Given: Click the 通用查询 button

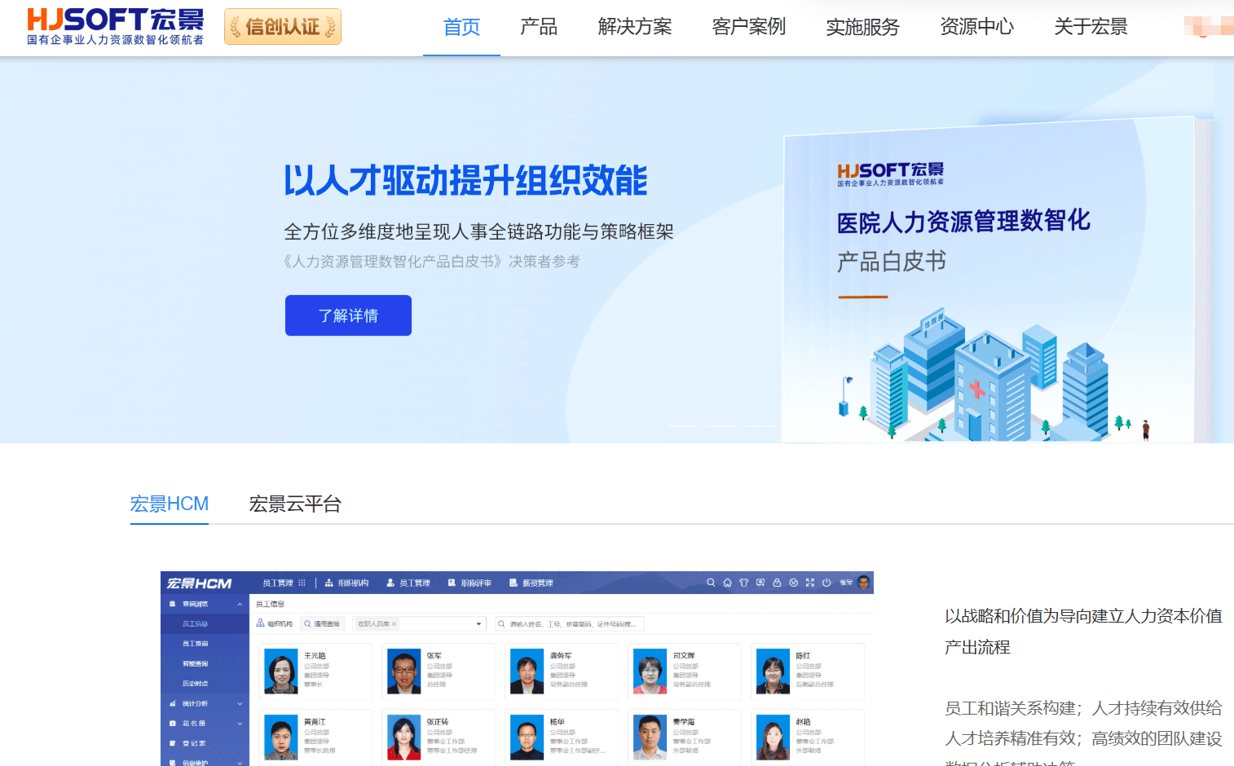Looking at the screenshot, I should [x=322, y=624].
